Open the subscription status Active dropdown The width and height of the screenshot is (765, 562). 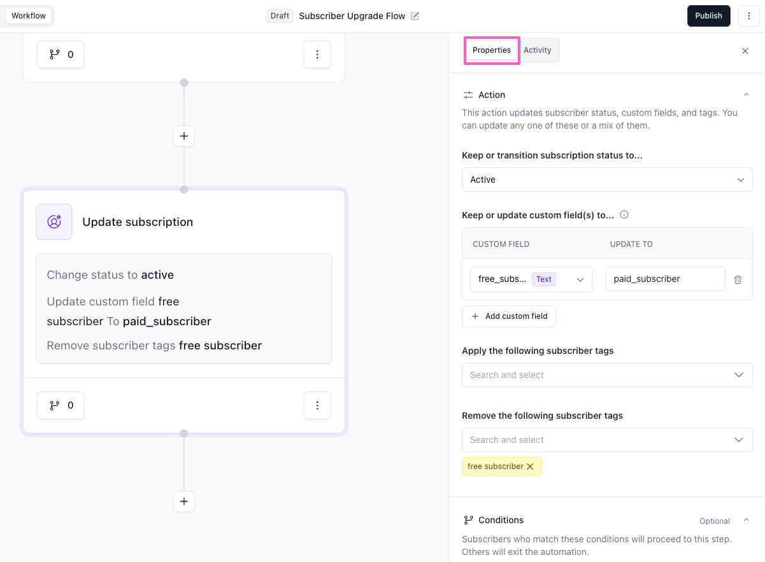pos(606,179)
